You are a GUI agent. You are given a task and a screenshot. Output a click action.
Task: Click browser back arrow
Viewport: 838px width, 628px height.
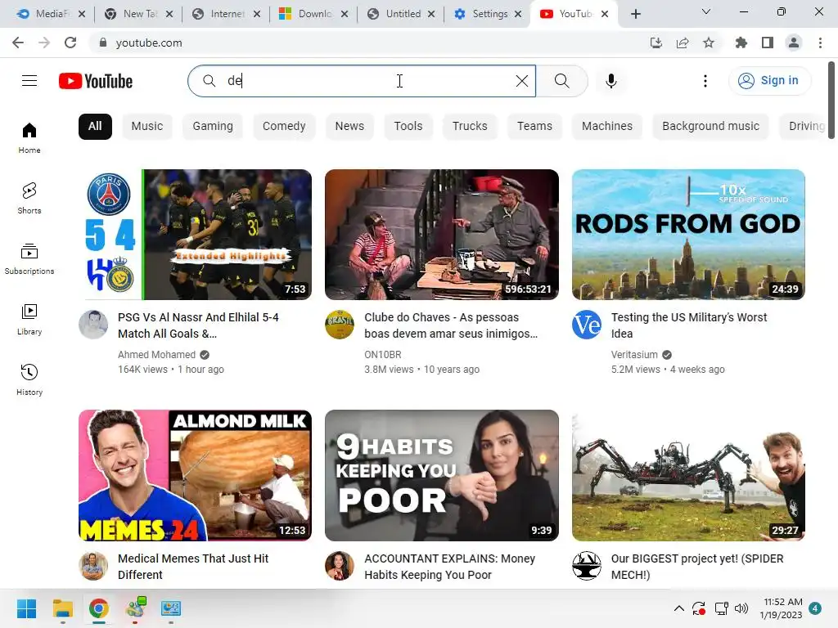tap(18, 43)
